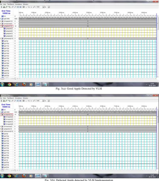Open Test Bench menu in Fig. 3(b) window
Image resolution: width=159 pixels, height=181 pixels.
pyautogui.click(x=11, y=98)
